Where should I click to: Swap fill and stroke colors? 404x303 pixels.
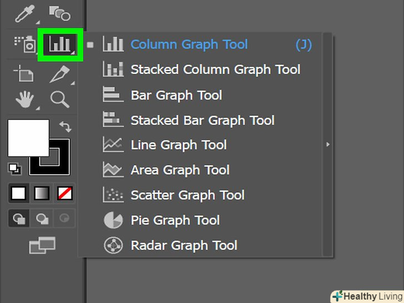64,127
